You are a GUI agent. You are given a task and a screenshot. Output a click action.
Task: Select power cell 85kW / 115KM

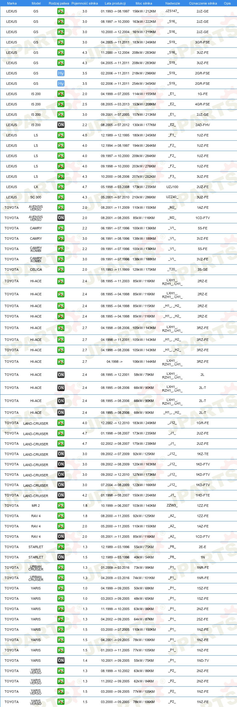(144, 306)
